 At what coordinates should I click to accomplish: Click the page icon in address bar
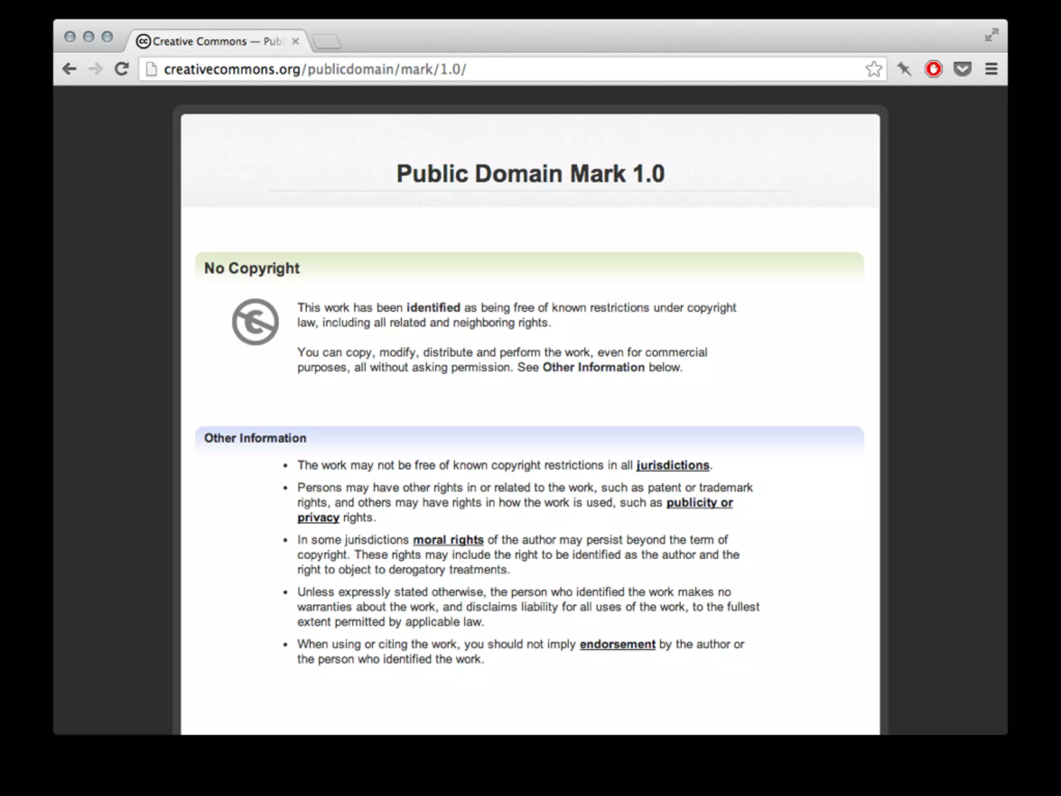(151, 69)
